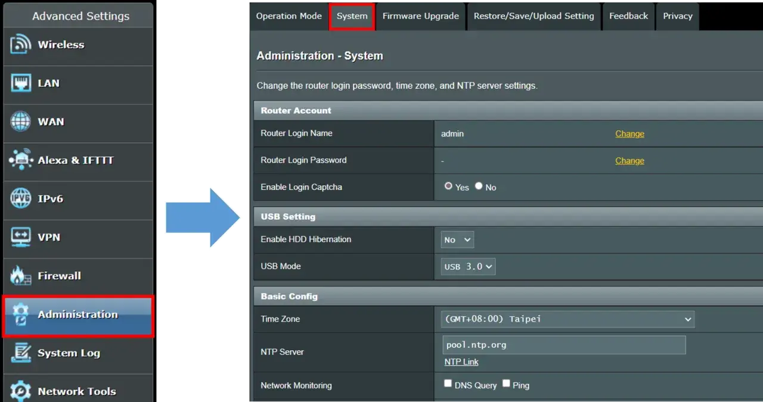Open Restore/Save/Upload Setting tab
Viewport: 763px width, 402px height.
click(534, 17)
